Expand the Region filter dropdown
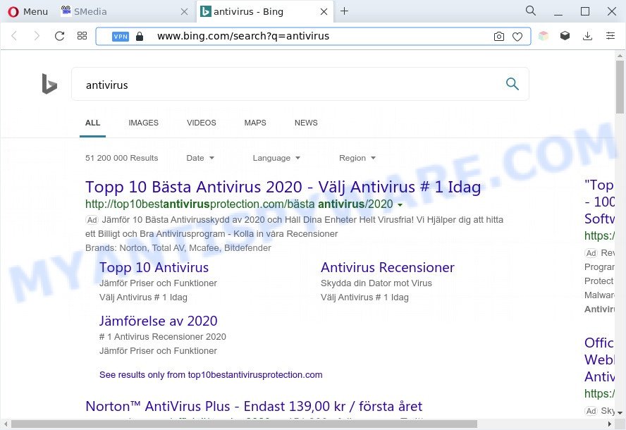626x430 pixels. [357, 158]
